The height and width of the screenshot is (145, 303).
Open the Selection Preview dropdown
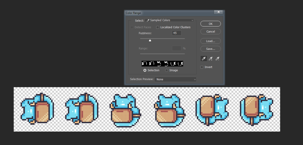click(175, 79)
